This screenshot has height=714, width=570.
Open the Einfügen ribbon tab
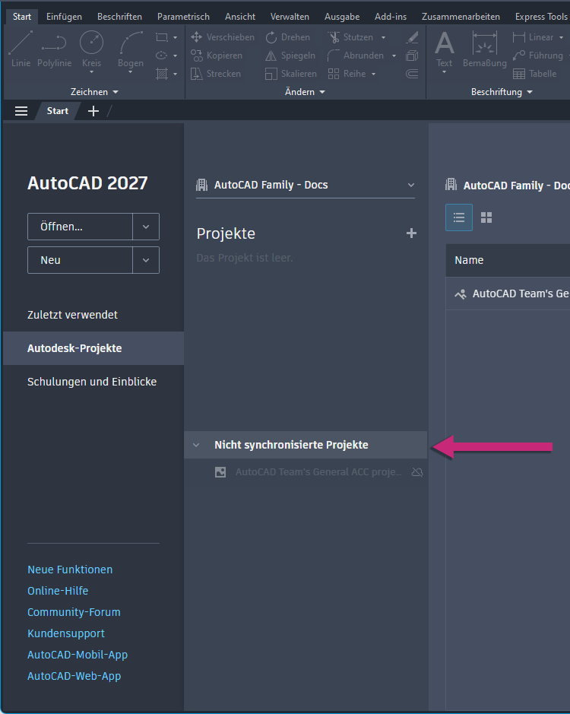pos(64,17)
